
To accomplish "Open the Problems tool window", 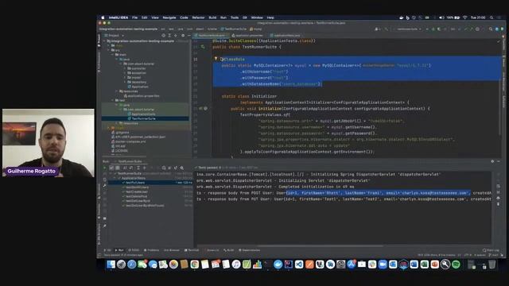I will point(152,250).
